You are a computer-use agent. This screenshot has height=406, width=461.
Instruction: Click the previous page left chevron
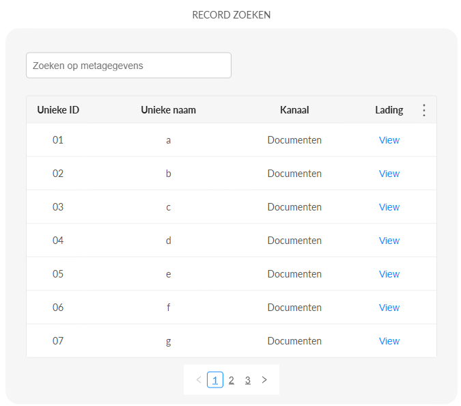(x=199, y=380)
